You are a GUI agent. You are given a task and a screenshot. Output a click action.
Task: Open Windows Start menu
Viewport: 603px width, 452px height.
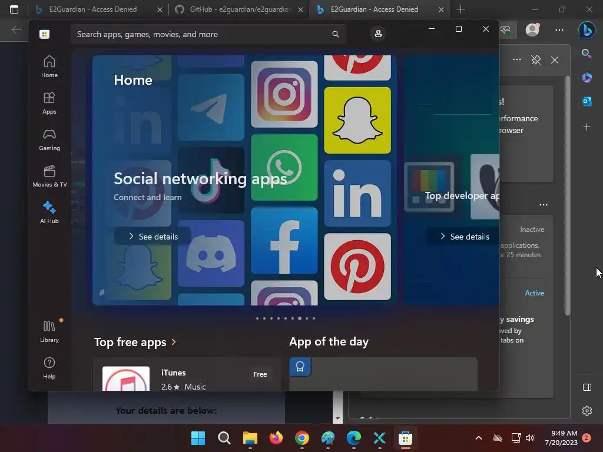pos(198,438)
